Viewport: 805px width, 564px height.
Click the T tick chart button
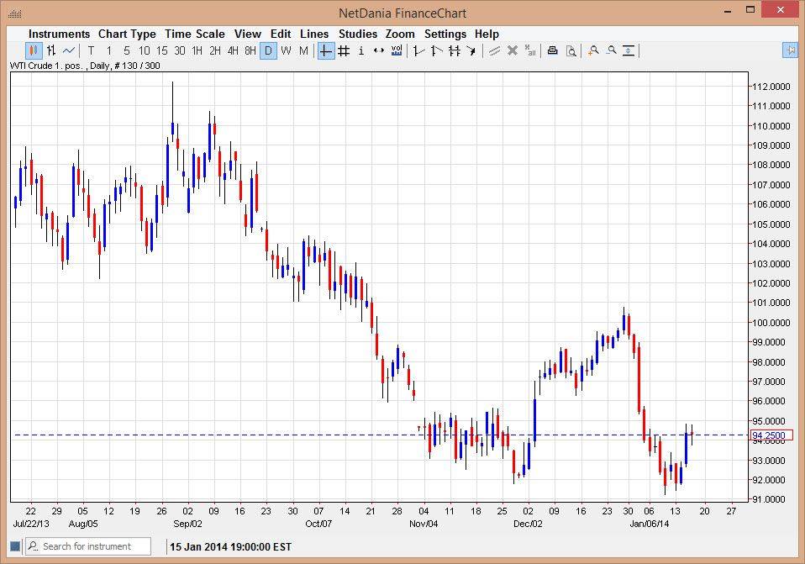90,51
